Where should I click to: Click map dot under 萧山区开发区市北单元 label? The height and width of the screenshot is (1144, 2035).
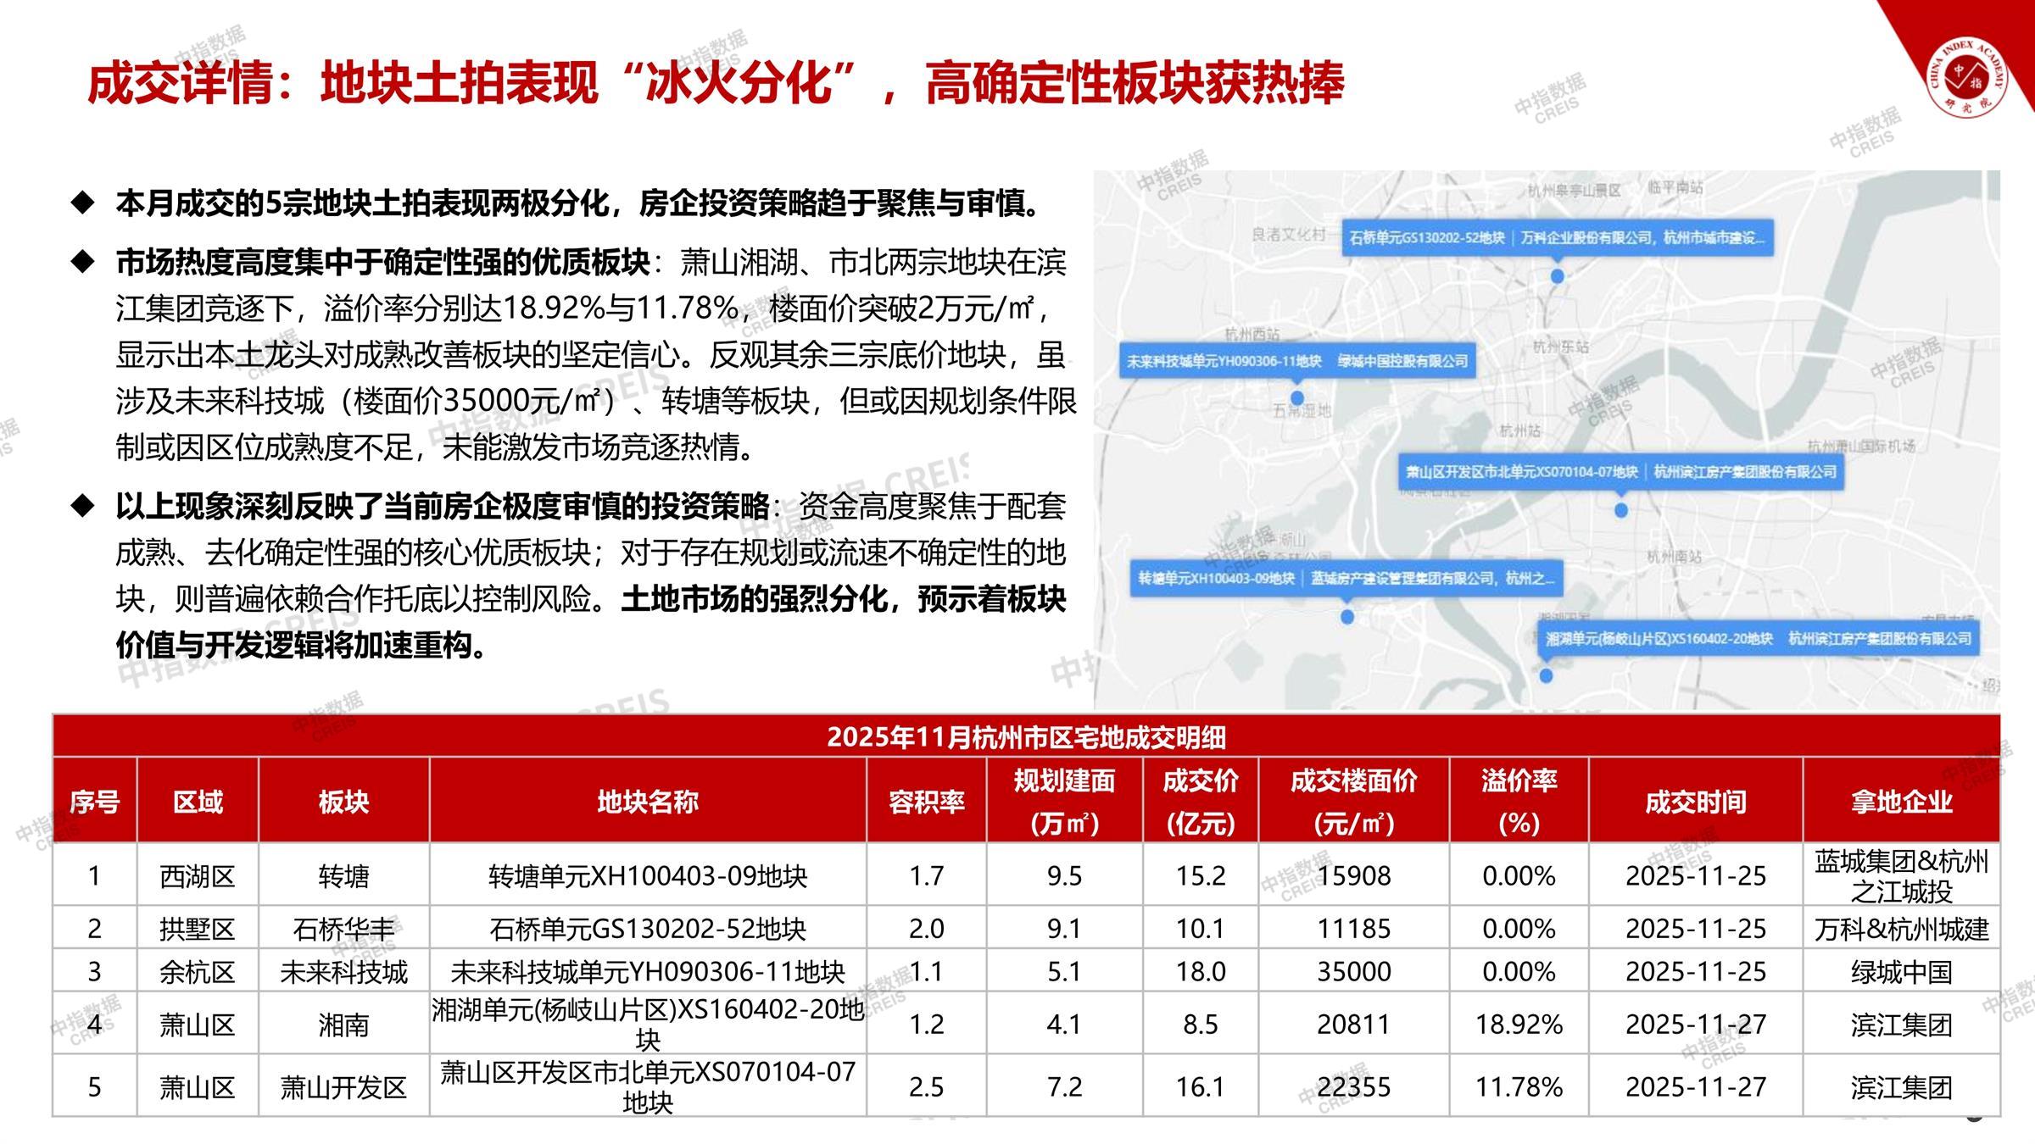pos(1620,510)
